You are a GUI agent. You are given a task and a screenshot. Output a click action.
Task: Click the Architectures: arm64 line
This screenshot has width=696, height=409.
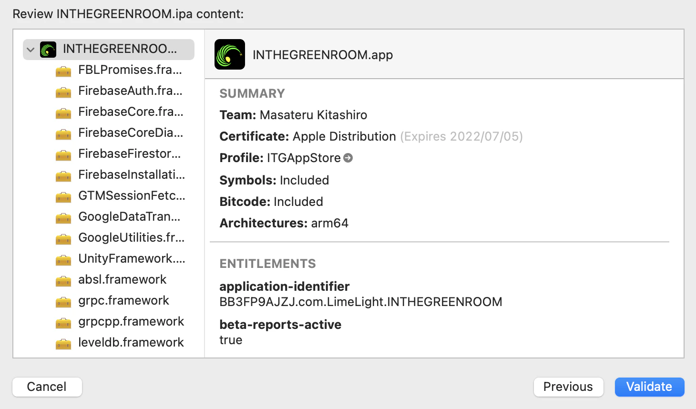pos(284,223)
